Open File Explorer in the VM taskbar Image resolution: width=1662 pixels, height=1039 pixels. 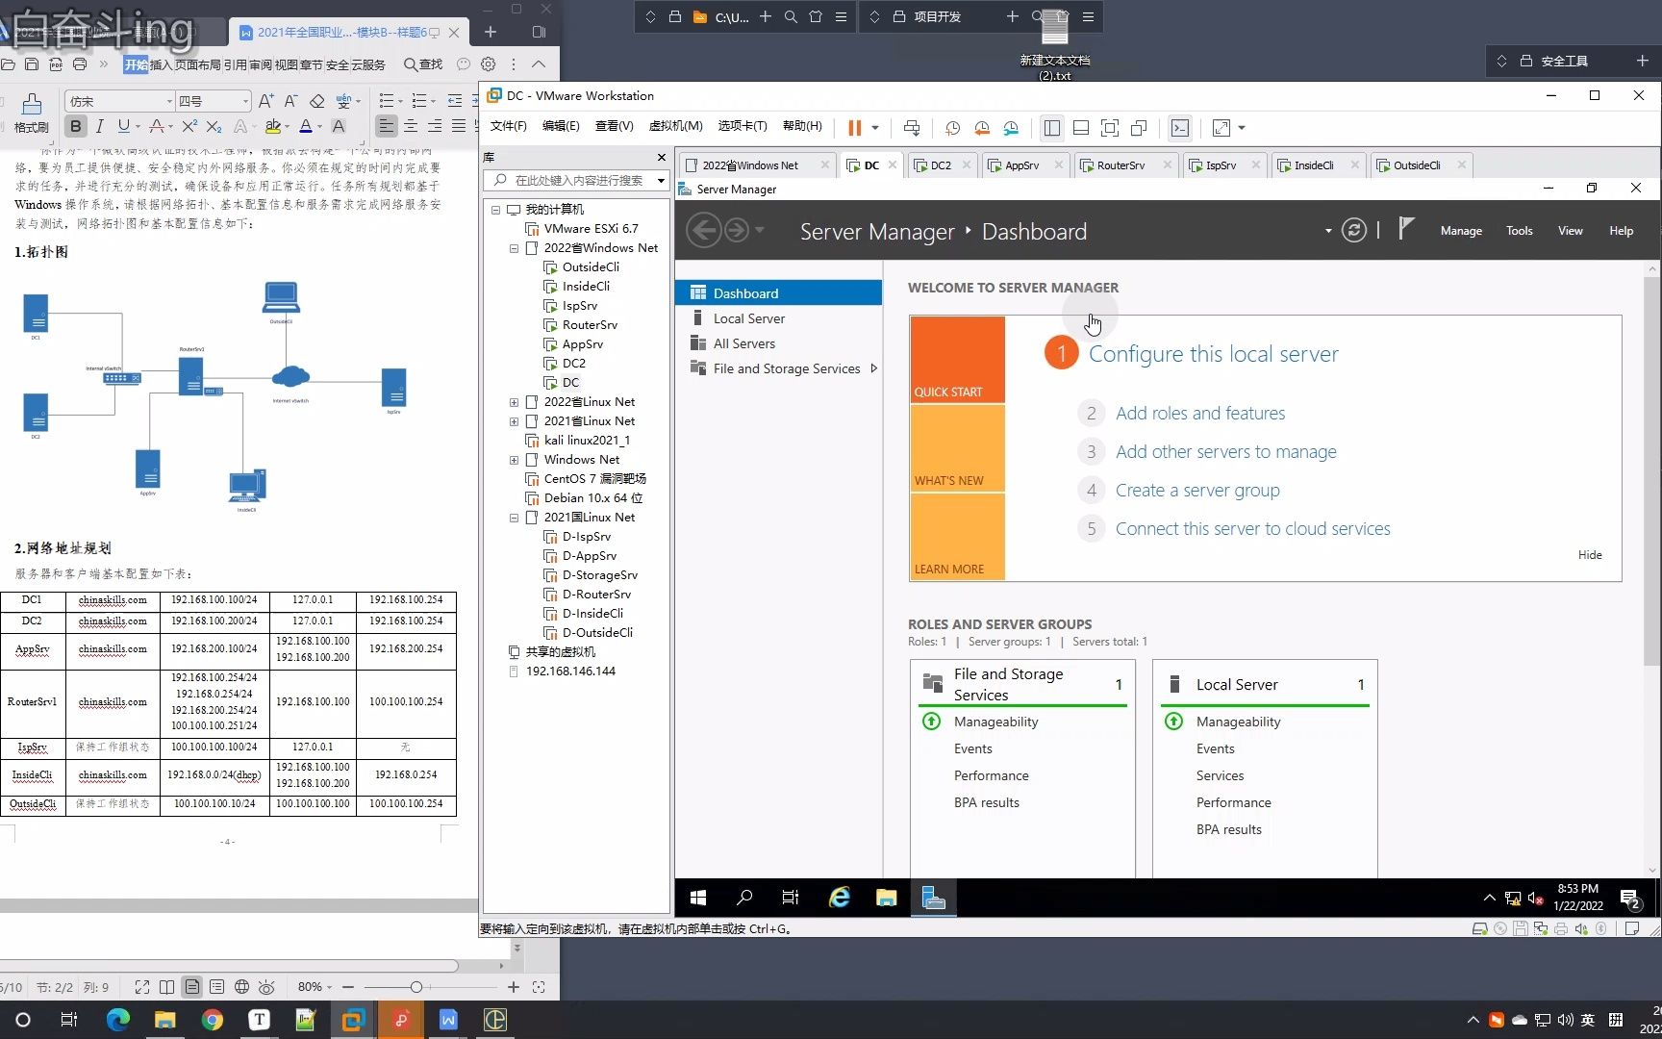[886, 898]
